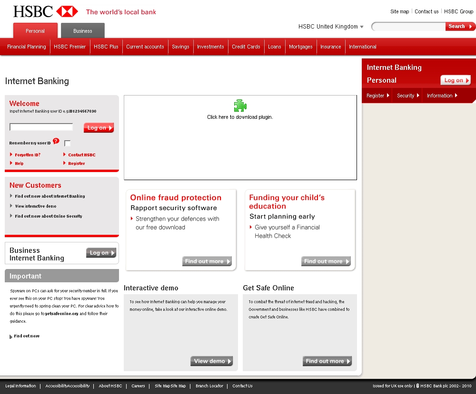
Task: Go to Savings in the navigation bar
Action: click(180, 47)
